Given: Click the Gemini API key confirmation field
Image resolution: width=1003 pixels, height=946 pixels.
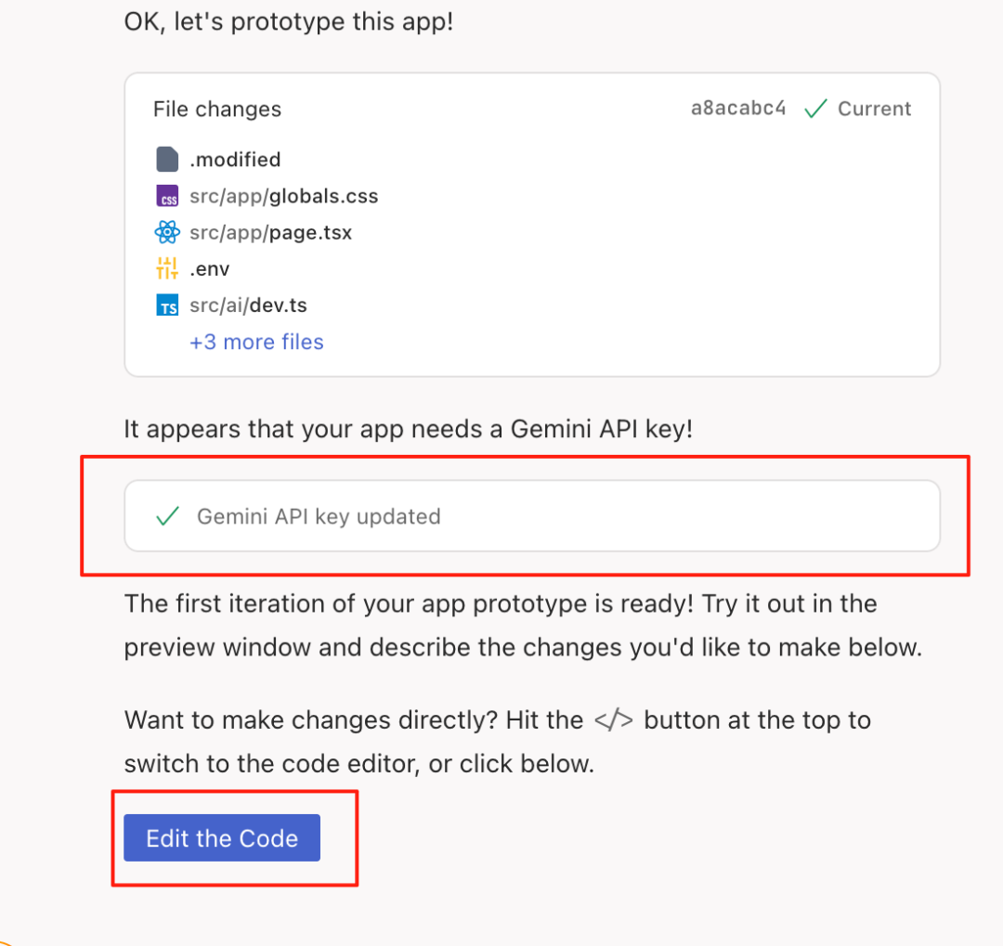Looking at the screenshot, I should click(x=532, y=516).
